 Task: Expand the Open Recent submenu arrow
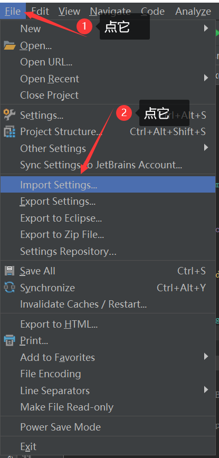(x=206, y=78)
